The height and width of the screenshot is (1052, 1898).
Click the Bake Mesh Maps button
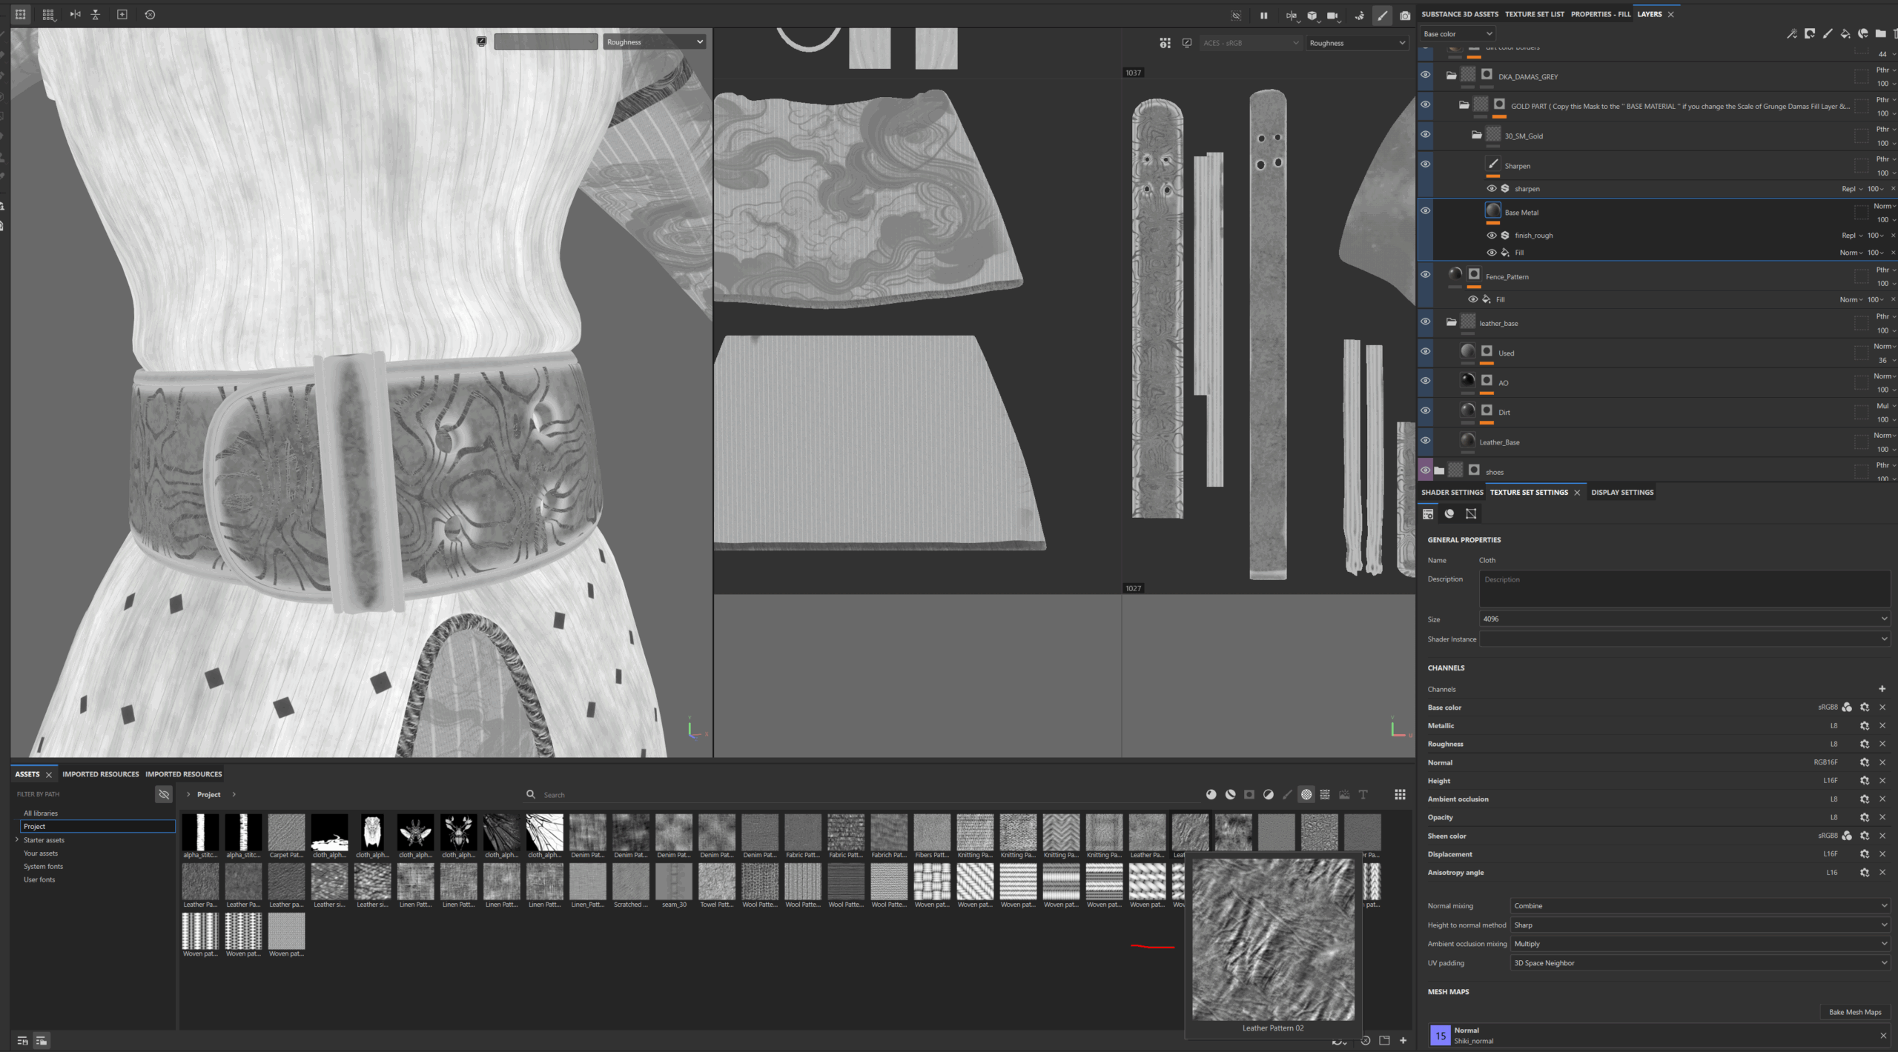pyautogui.click(x=1854, y=1012)
